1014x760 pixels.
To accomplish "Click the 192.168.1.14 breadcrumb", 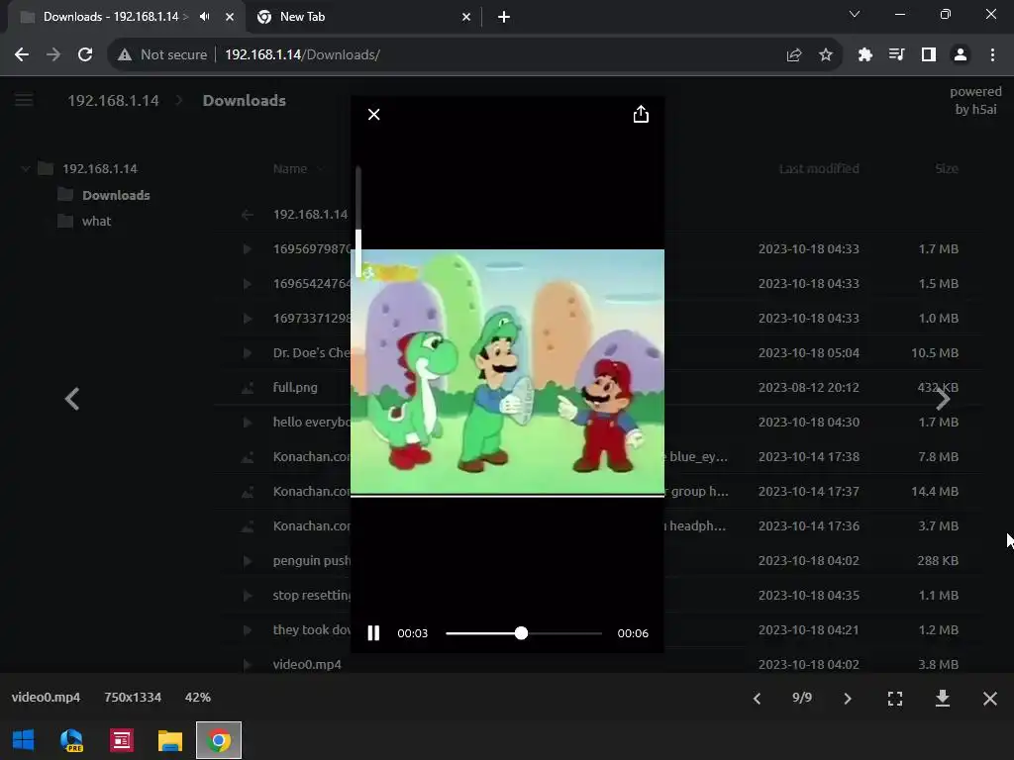I will [113, 101].
